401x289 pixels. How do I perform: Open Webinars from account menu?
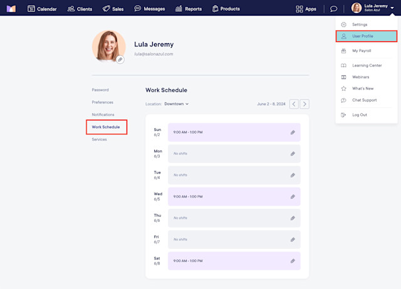[366, 76]
